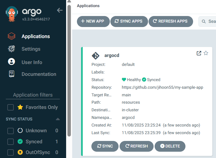Click the version text v3.3.0+4546217
Image resolution: width=216 pixels, height=158 pixels.
click(x=36, y=19)
